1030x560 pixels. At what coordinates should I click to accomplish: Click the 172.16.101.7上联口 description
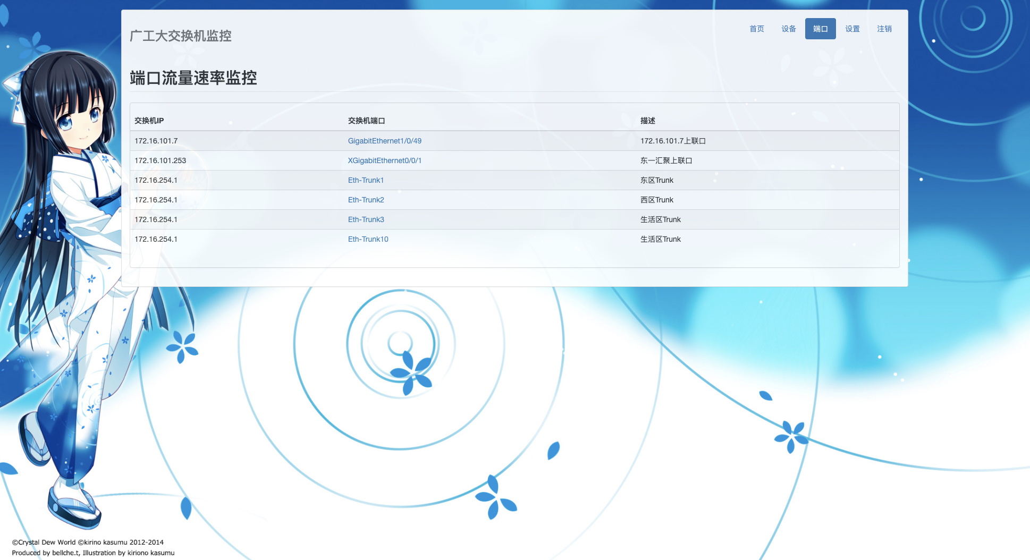tap(673, 141)
